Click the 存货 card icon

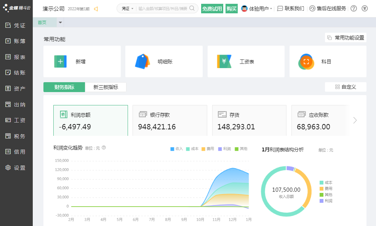[x=222, y=115]
